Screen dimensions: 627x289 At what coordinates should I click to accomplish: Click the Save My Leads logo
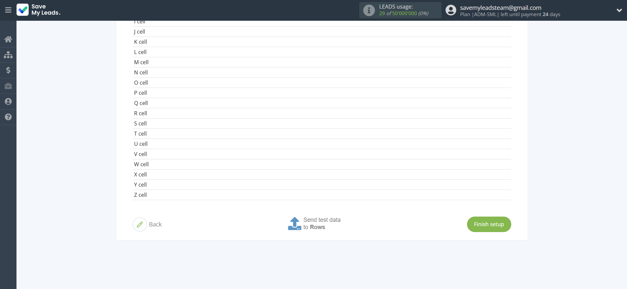tap(39, 10)
